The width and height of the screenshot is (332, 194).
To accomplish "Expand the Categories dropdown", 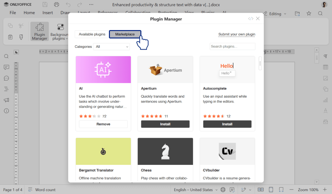I will (112, 47).
